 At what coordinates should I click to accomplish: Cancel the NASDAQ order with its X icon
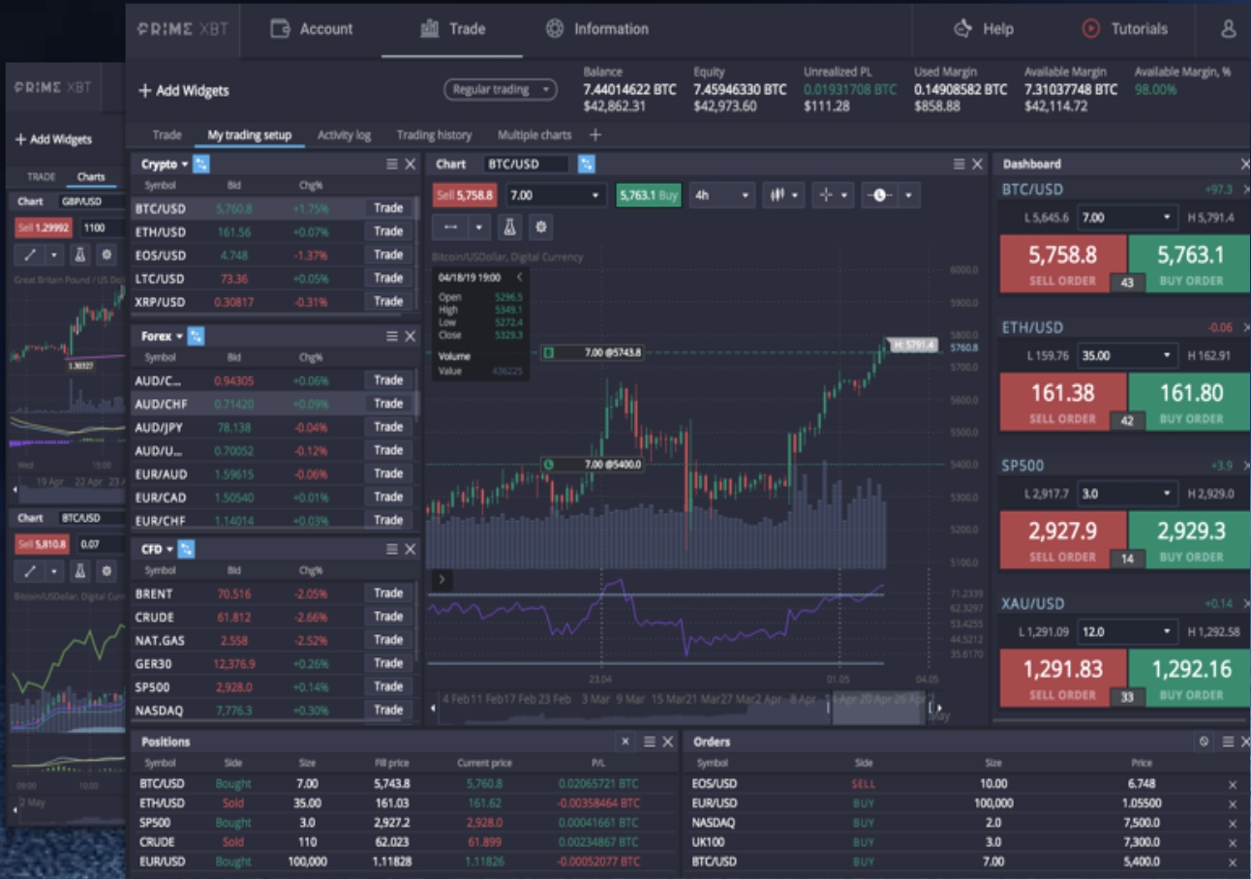(1232, 823)
